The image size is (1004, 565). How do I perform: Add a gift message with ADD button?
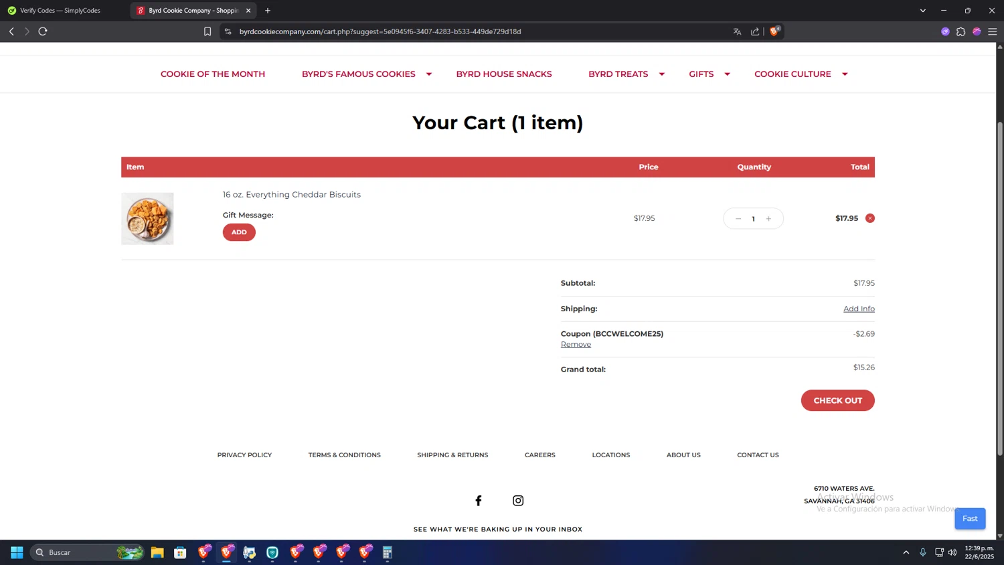click(239, 232)
